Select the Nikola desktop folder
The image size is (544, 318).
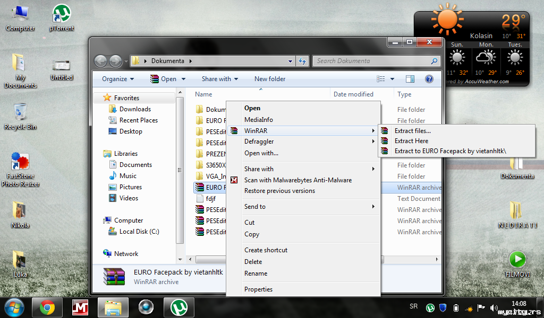tap(20, 215)
